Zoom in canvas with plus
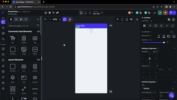Image resolution: width=177 pixels, height=100 pixels. [x=60, y=19]
